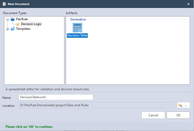The image size is (194, 131).
Task: Open the browse location folder button
Action: [183, 105]
